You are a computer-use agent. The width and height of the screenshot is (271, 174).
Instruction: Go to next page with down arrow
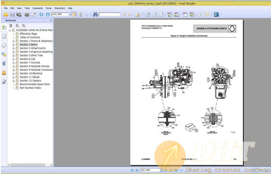tap(48, 14)
